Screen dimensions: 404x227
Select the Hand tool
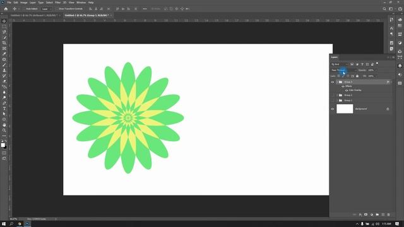[x=4, y=125]
